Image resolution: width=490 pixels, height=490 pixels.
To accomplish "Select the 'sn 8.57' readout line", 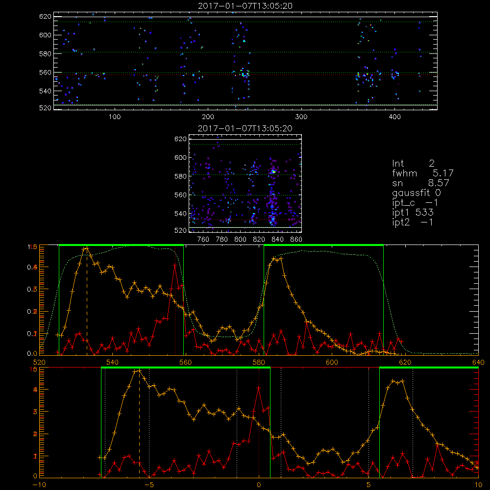I will click(420, 183).
